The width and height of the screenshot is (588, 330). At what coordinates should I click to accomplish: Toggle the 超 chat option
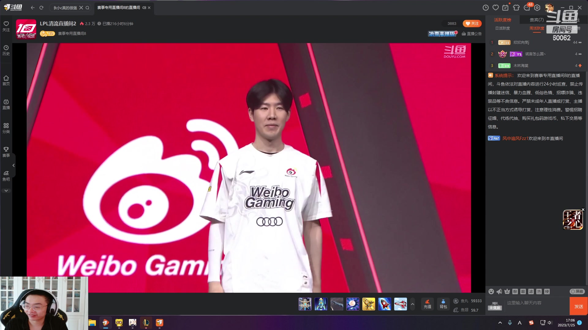click(x=523, y=291)
